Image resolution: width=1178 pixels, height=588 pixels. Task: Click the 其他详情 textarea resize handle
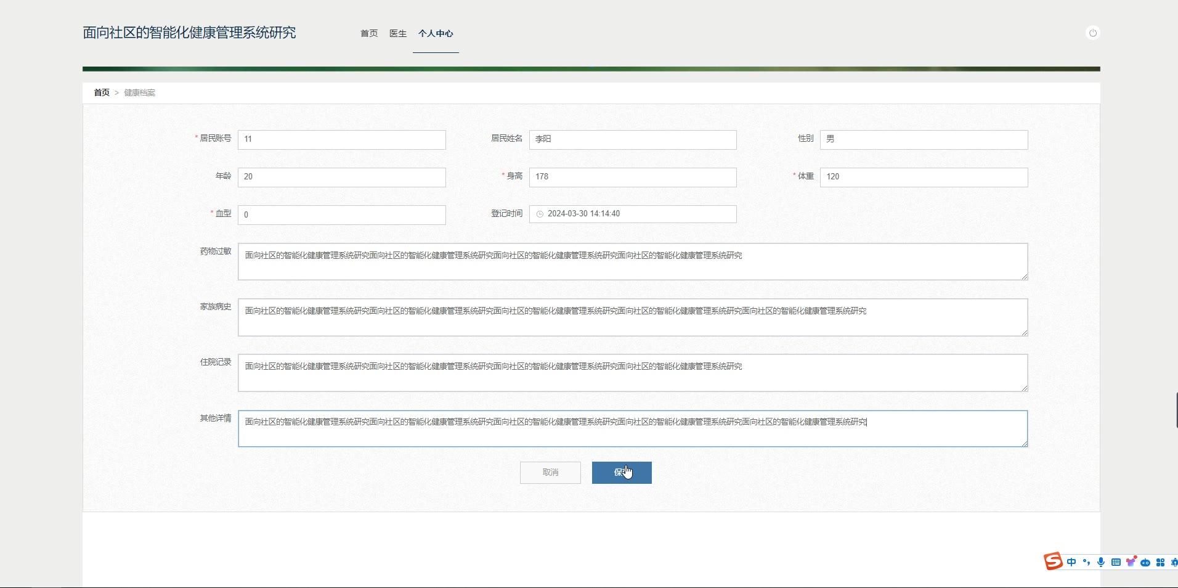point(1024,443)
